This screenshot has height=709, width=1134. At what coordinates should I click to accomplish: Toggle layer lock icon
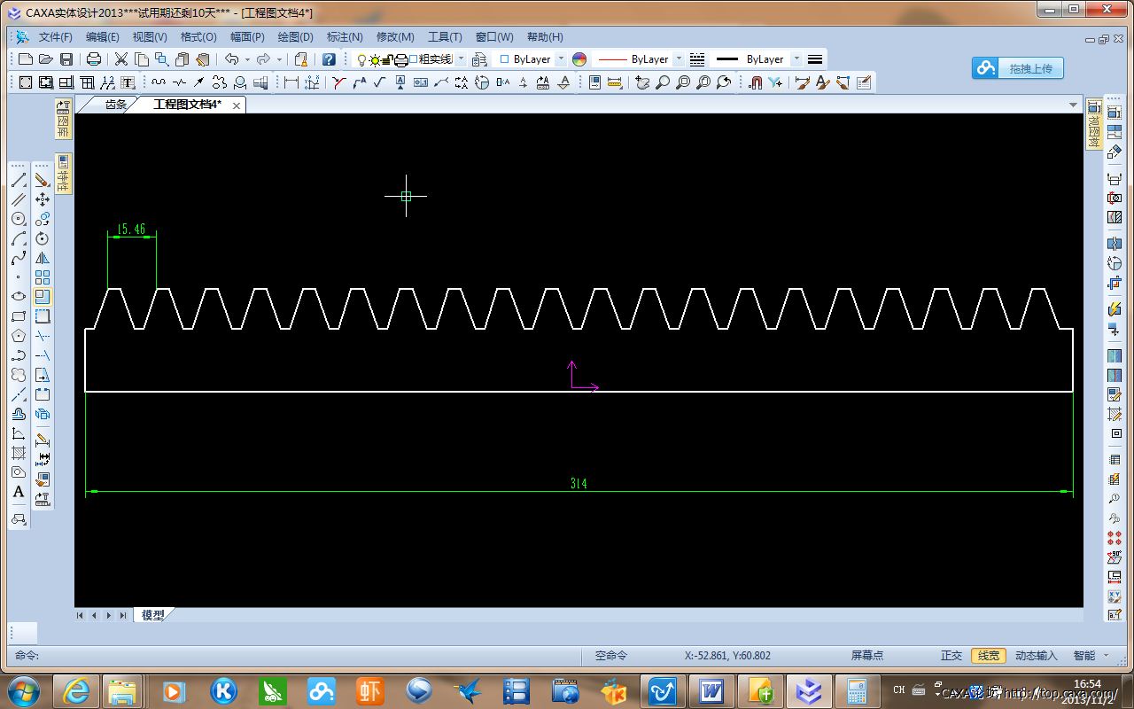point(387,59)
